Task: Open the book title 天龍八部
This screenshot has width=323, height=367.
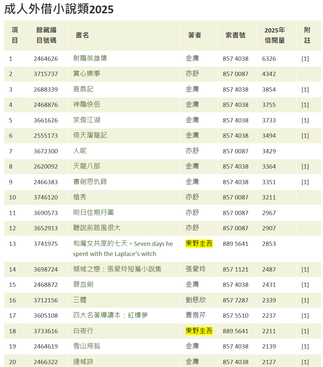Action: pos(86,166)
